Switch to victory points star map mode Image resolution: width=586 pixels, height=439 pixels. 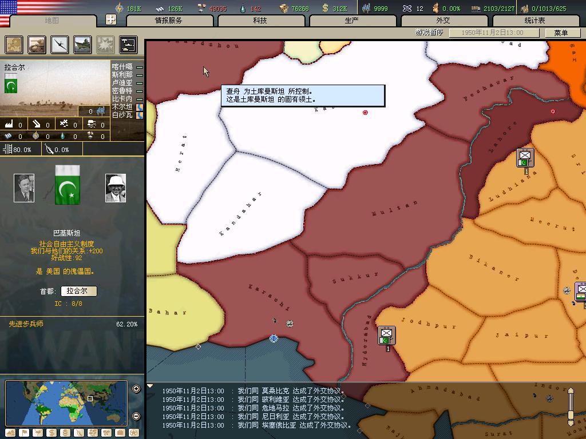133,433
